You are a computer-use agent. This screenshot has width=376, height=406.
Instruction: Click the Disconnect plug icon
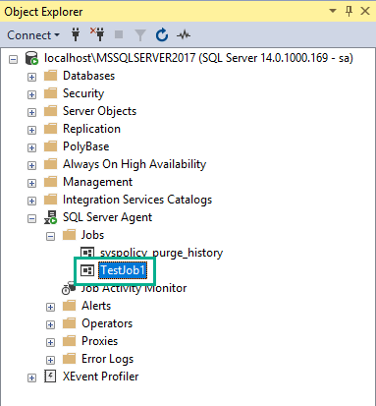97,34
